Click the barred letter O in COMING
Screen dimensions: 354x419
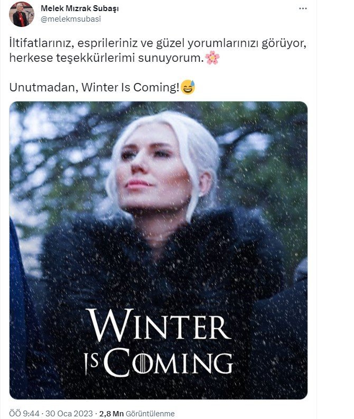tap(142, 364)
